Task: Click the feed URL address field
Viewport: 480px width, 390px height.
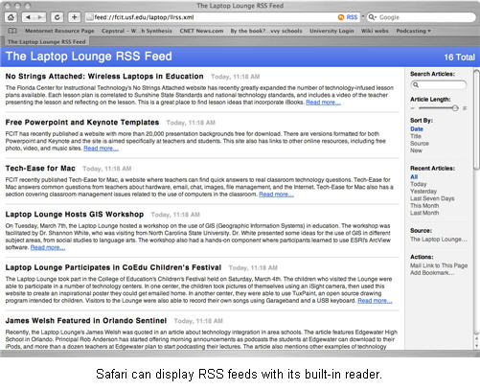Action: point(211,17)
